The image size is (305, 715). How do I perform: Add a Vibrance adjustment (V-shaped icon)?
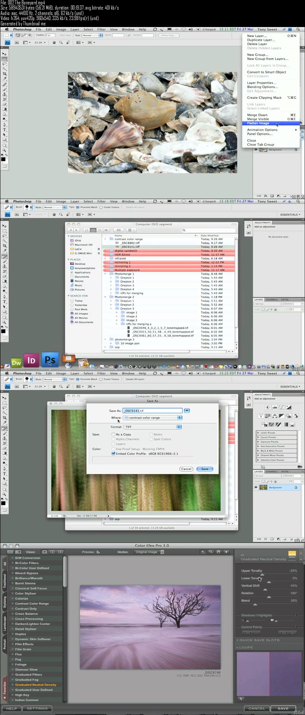pyautogui.click(x=261, y=416)
